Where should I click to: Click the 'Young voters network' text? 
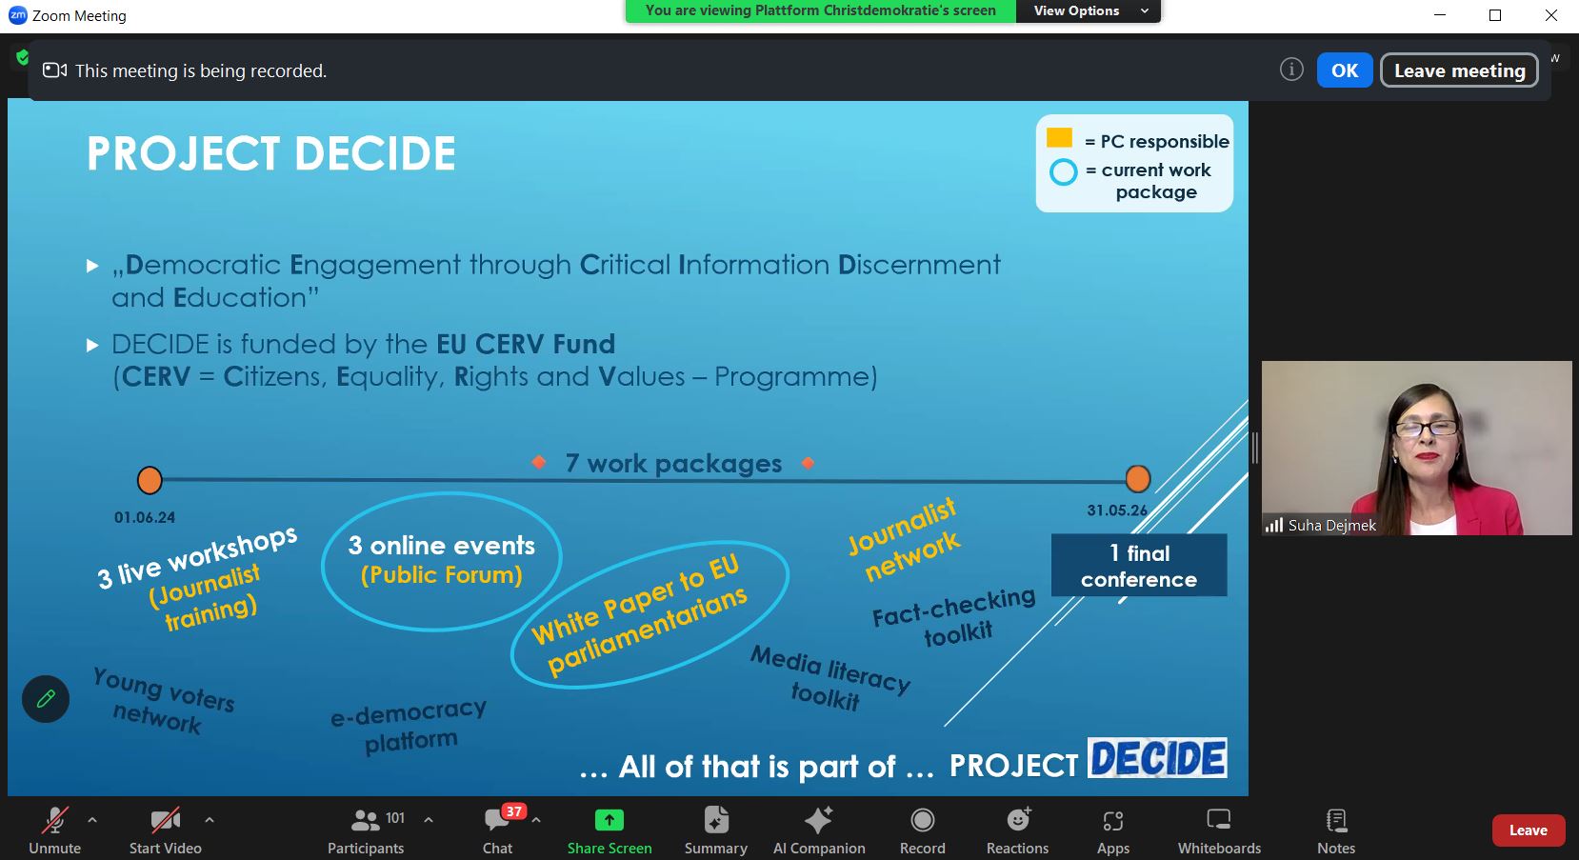tap(162, 701)
